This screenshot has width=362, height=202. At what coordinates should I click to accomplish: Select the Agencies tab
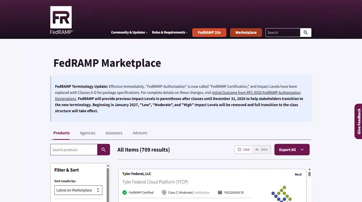click(88, 133)
